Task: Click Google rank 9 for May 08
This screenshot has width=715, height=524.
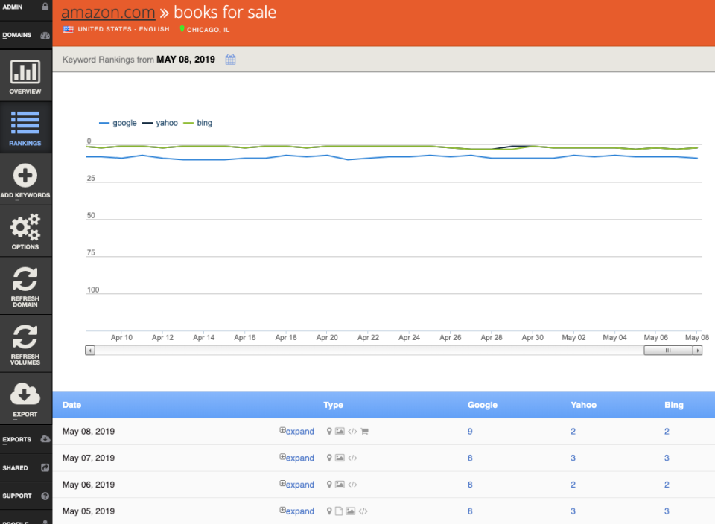Action: click(x=470, y=431)
